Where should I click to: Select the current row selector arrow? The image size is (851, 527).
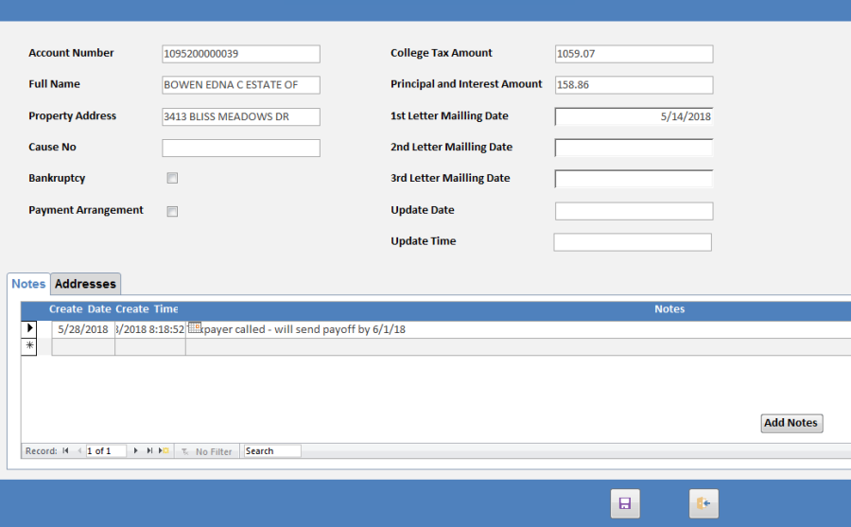pyautogui.click(x=29, y=328)
